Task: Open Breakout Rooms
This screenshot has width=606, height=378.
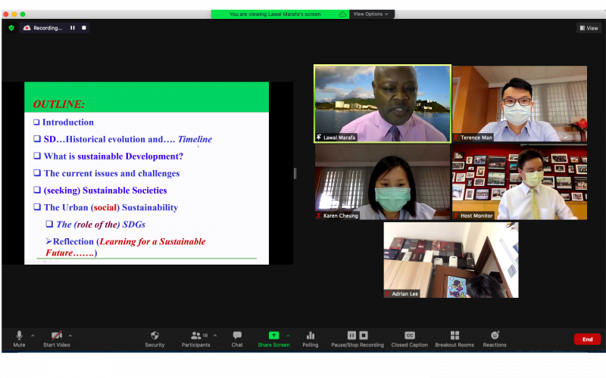Action: pos(454,339)
